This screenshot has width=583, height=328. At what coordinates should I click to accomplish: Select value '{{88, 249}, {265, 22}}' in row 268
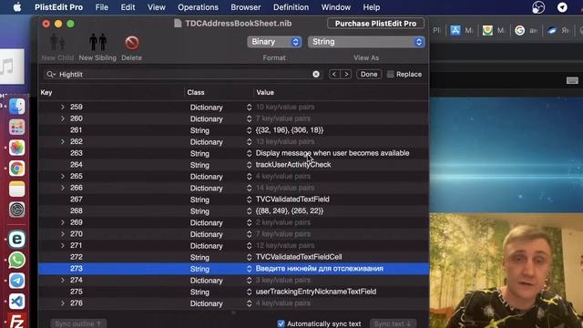(290, 210)
